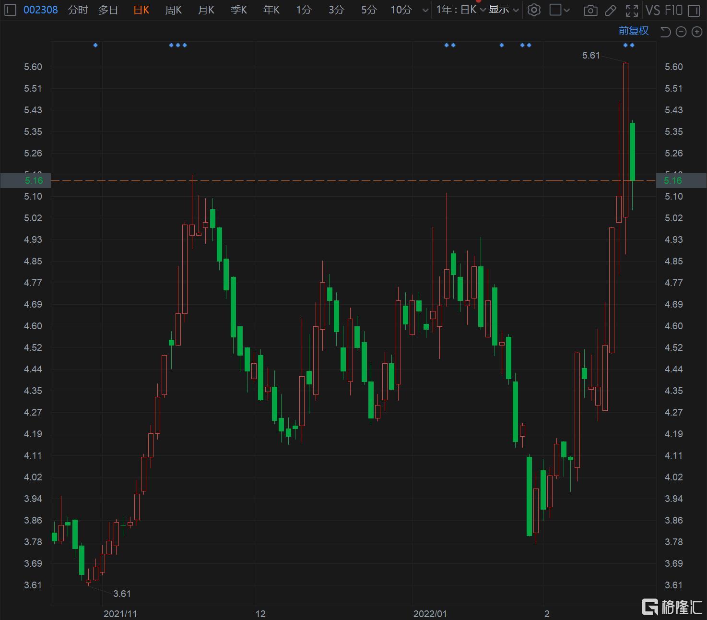Switch to 分时 intraday tab
Screen dimensions: 707x620
[x=78, y=10]
